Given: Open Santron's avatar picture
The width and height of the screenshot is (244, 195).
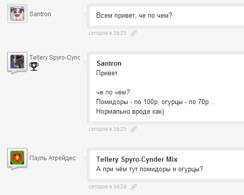Looking at the screenshot, I should [x=17, y=14].
